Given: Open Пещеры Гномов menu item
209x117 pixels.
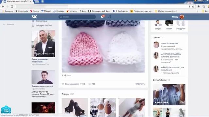Looking at the screenshot, I should 44,25.
